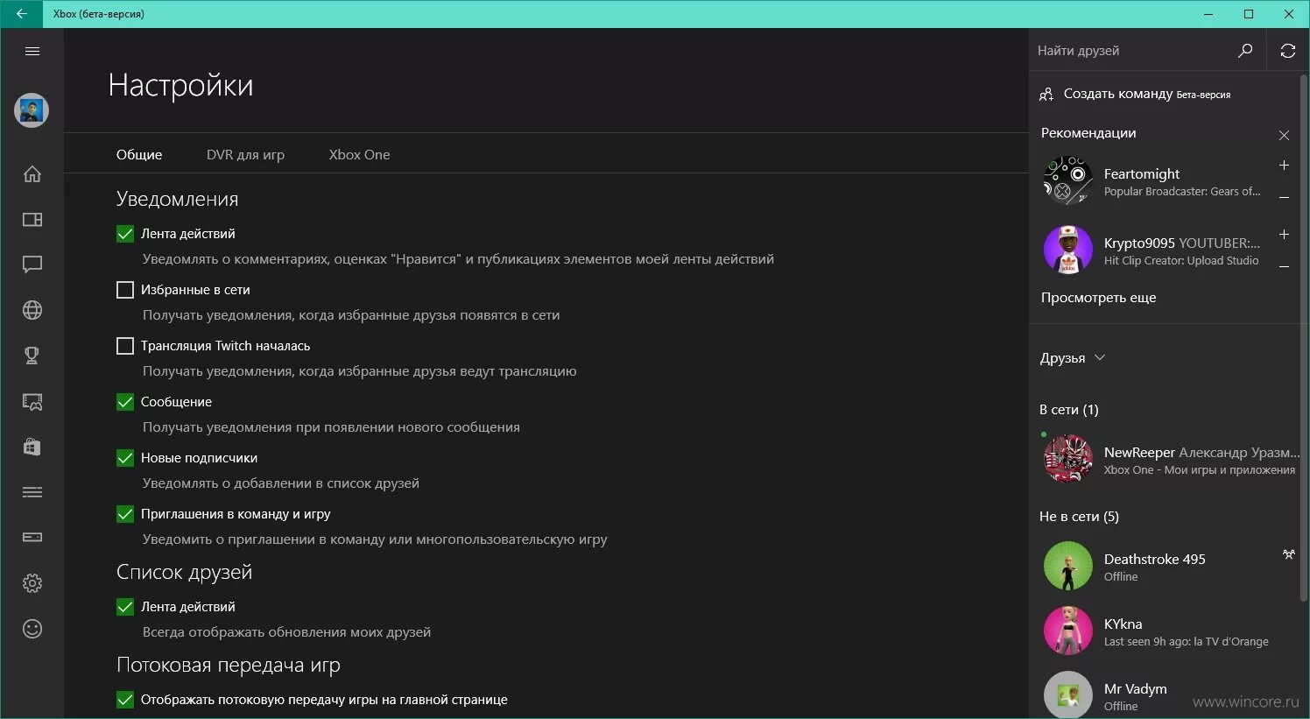Select the trophy achievements icon

tap(32, 356)
